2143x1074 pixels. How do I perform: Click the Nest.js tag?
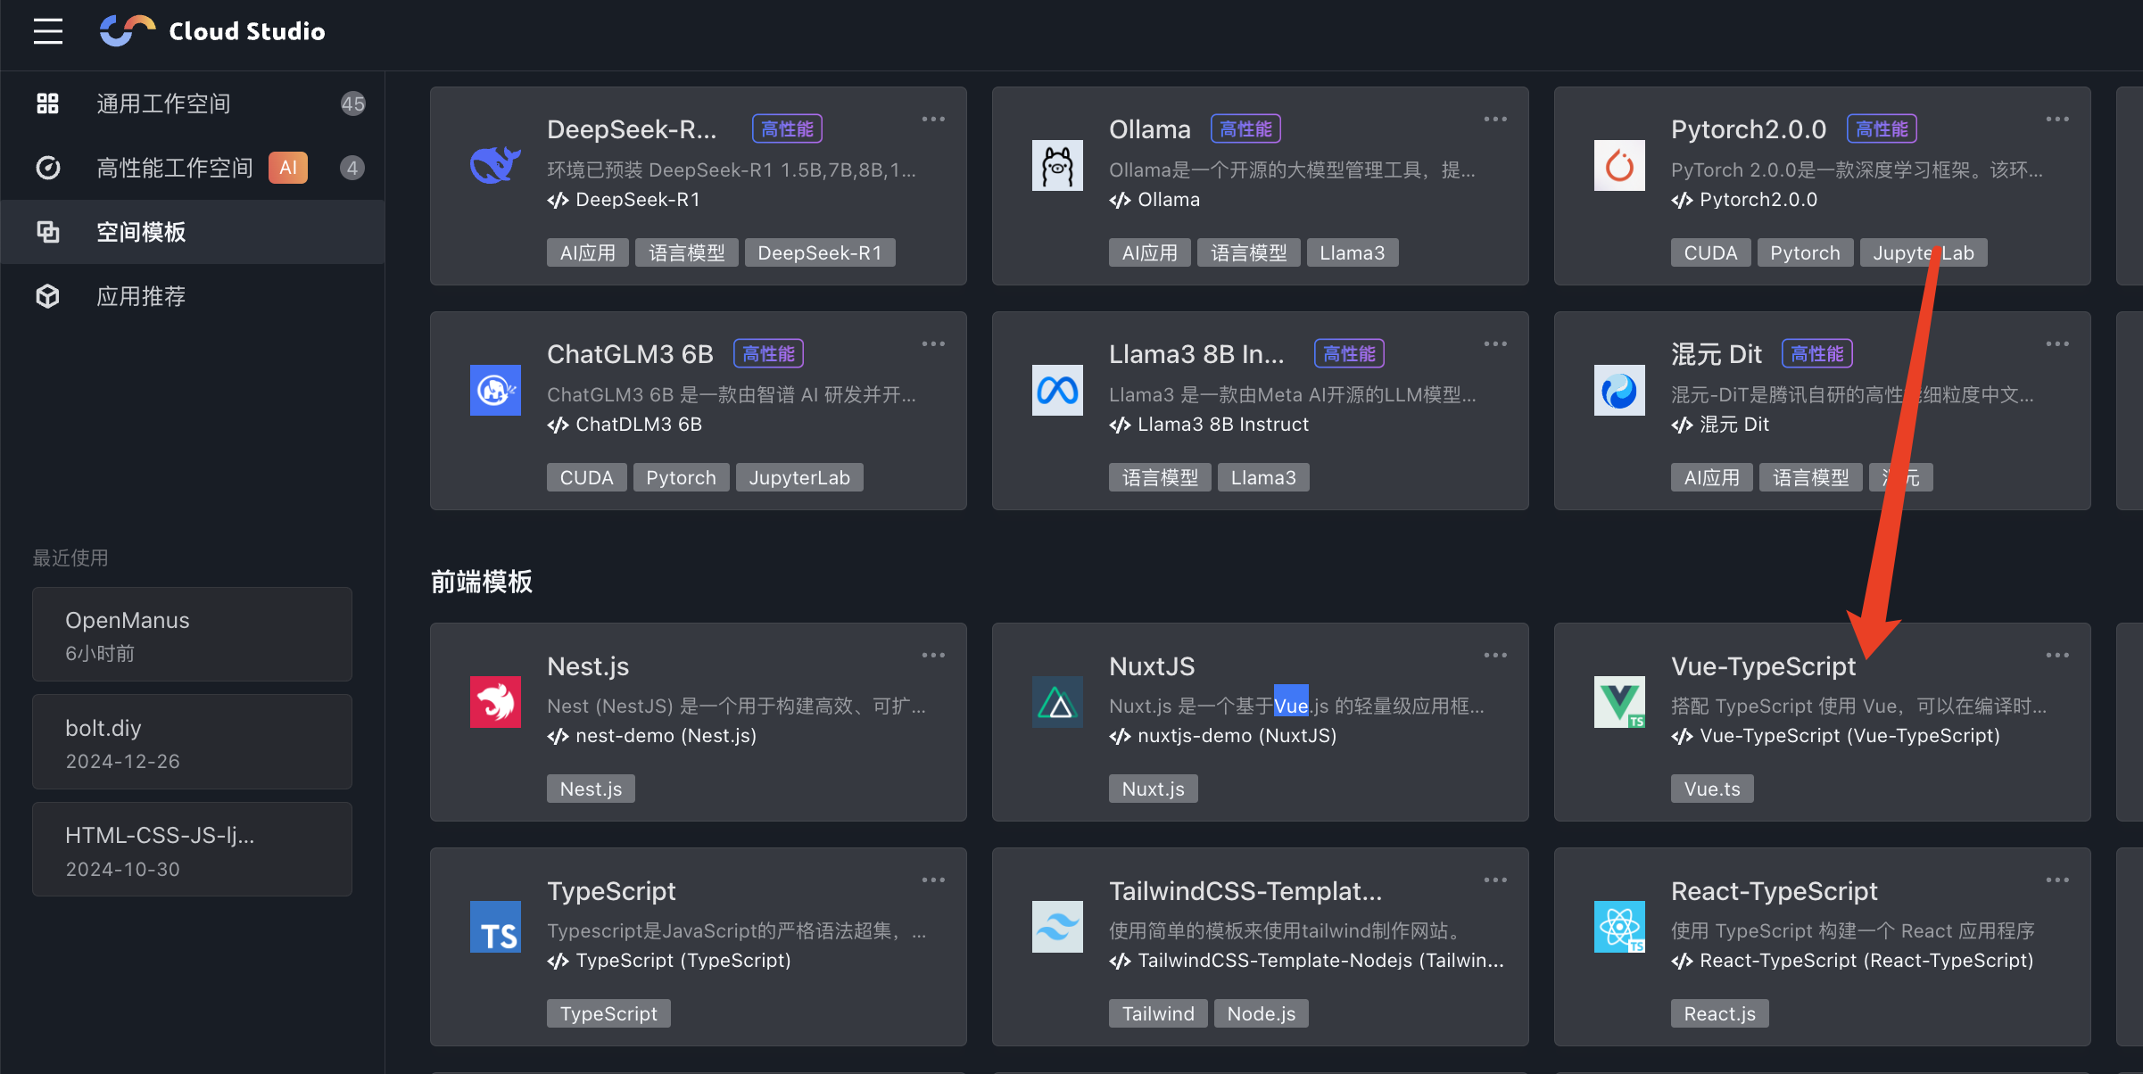pyautogui.click(x=591, y=789)
